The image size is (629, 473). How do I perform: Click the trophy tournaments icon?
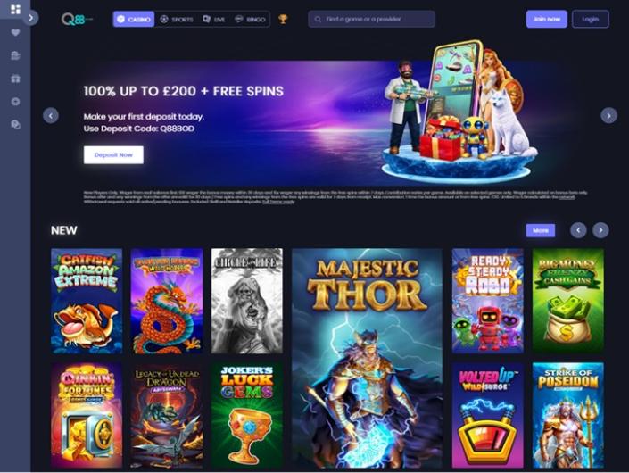[283, 19]
